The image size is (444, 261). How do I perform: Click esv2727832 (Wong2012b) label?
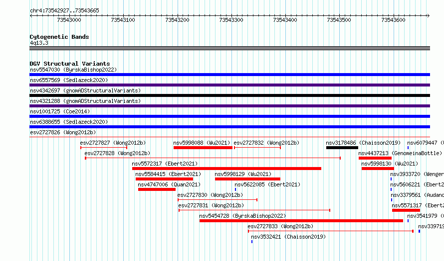pyautogui.click(x=266, y=143)
